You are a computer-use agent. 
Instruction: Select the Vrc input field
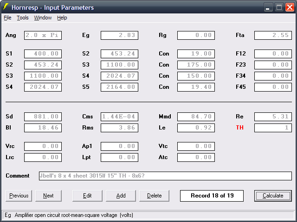pos(43,146)
